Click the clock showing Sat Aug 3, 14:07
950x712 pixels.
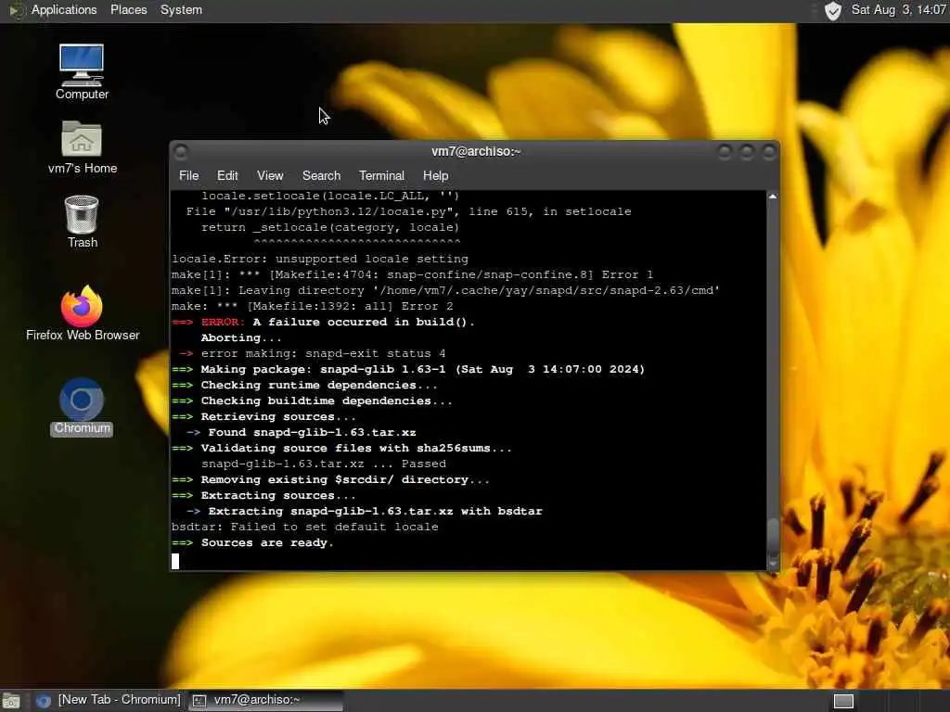[898, 9]
